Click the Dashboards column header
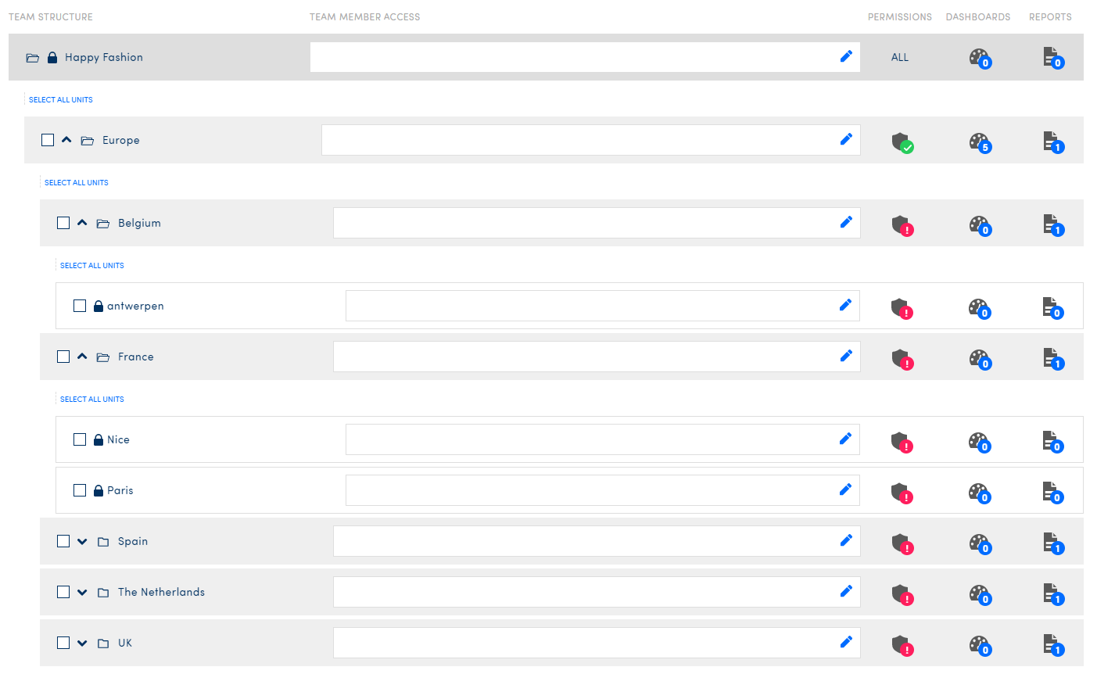Viewport: 1097px width, 674px height. [x=977, y=16]
